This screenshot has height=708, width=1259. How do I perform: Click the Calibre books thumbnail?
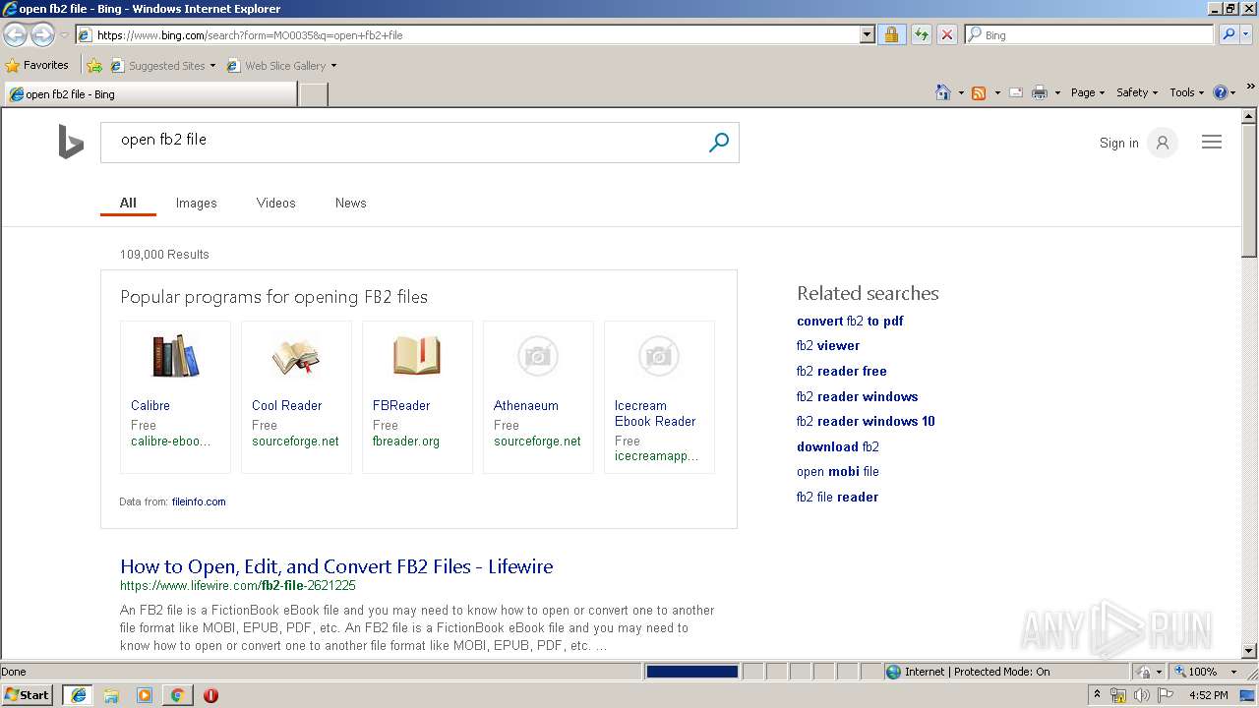tap(175, 355)
